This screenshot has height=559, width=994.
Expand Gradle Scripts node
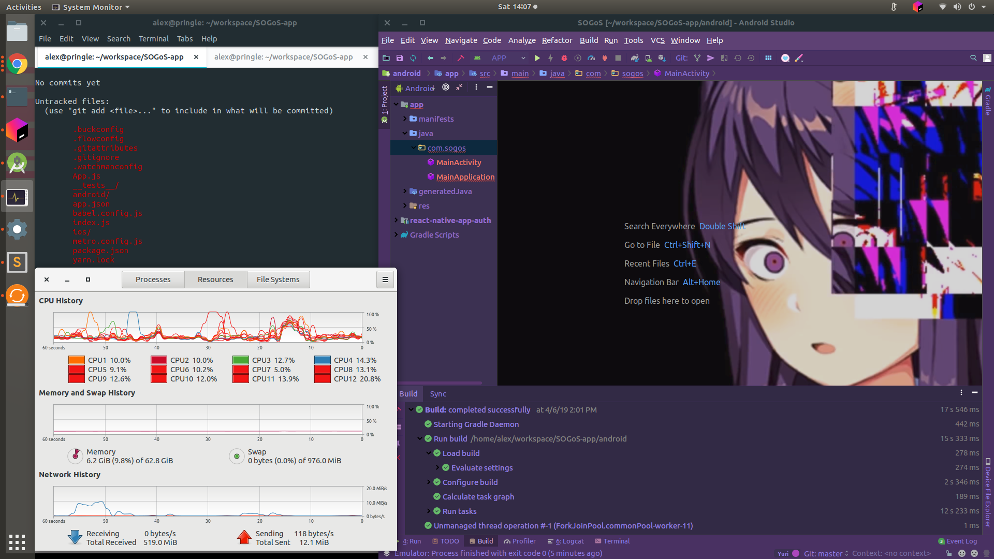point(396,234)
